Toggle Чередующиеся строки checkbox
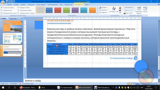160x90 pixels. tap(2, 13)
